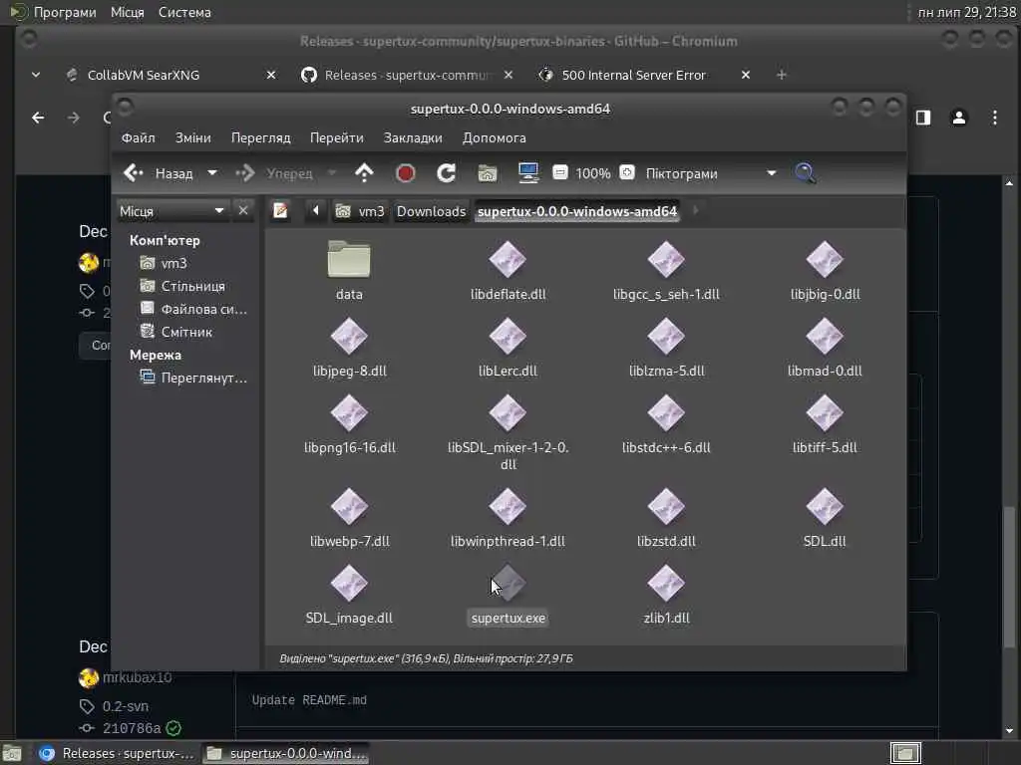The height and width of the screenshot is (765, 1021).
Task: Select SDL_image.dll file
Action: click(x=349, y=594)
